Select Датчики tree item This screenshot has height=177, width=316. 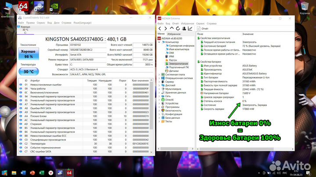[x=172, y=71]
